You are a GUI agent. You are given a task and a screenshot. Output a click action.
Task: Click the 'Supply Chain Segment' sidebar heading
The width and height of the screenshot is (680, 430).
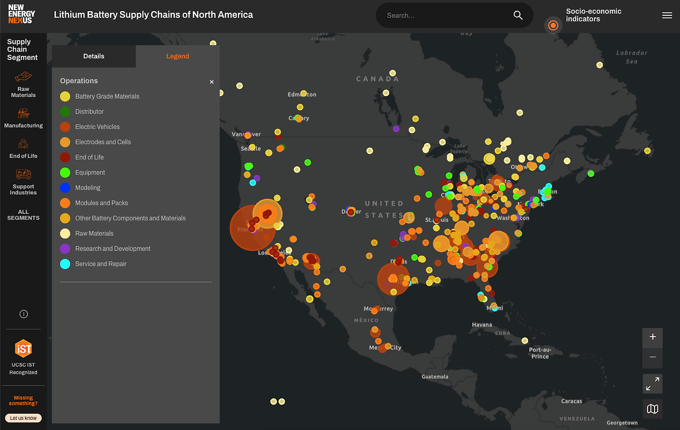point(22,49)
